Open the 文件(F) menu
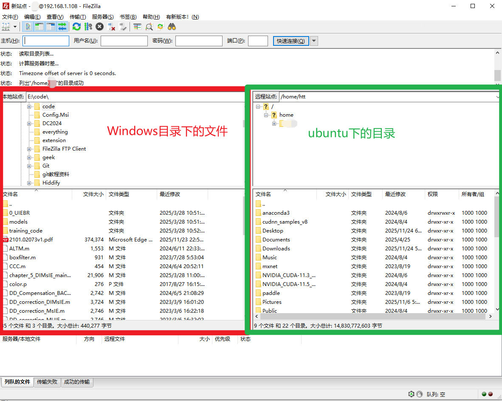502x401 pixels. [x=10, y=17]
